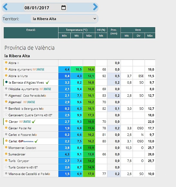Sort by HR Mit column header
The height and width of the screenshot is (187, 176).
[x=101, y=36]
